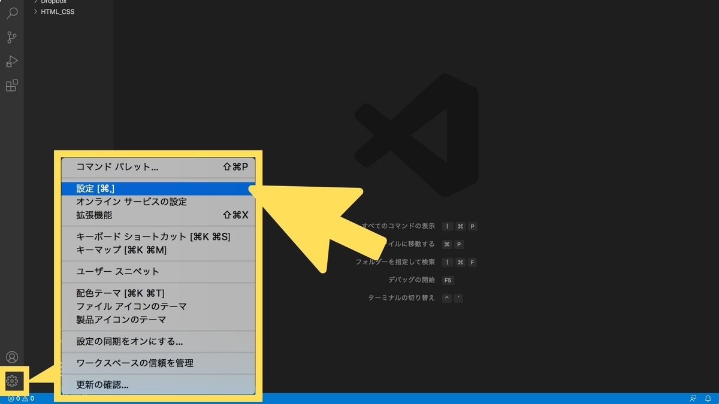This screenshot has width=719, height=404.
Task: Click 更新の確認 to check updates
Action: (102, 385)
